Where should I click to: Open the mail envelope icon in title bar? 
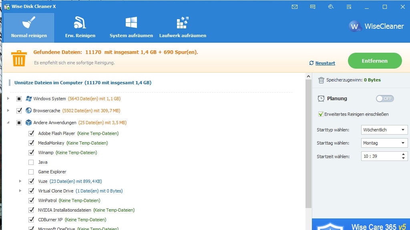pyautogui.click(x=295, y=7)
